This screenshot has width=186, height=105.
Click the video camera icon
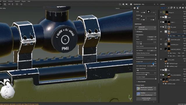tap(127, 4)
